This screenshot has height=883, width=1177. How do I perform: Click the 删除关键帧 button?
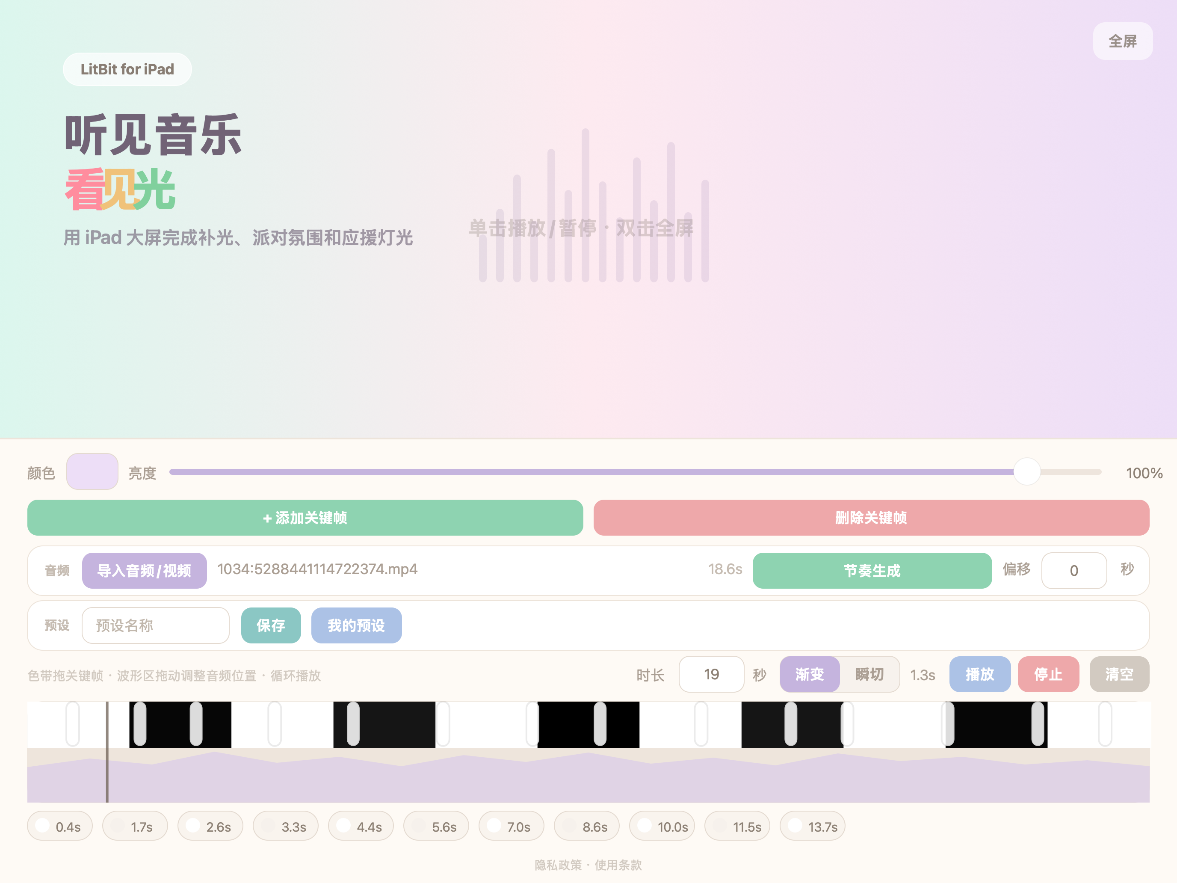871,517
